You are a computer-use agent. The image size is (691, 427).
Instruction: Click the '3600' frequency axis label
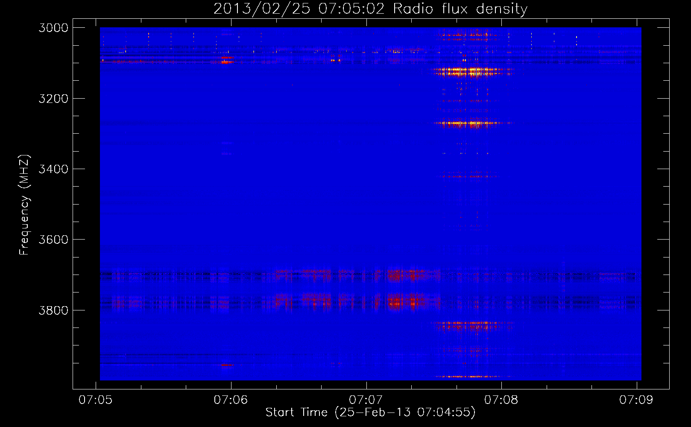53,240
